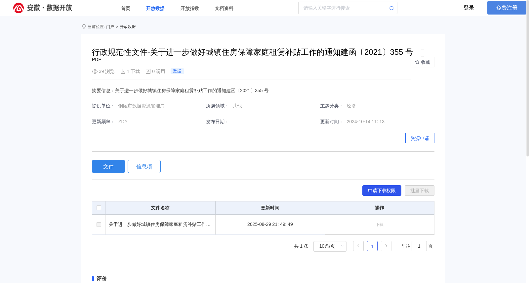Screen dimensions: 529x283
Task: Click the provider 铜陵市数据资源管理局
Action: 142,106
